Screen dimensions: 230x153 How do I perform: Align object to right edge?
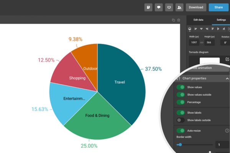207,29
